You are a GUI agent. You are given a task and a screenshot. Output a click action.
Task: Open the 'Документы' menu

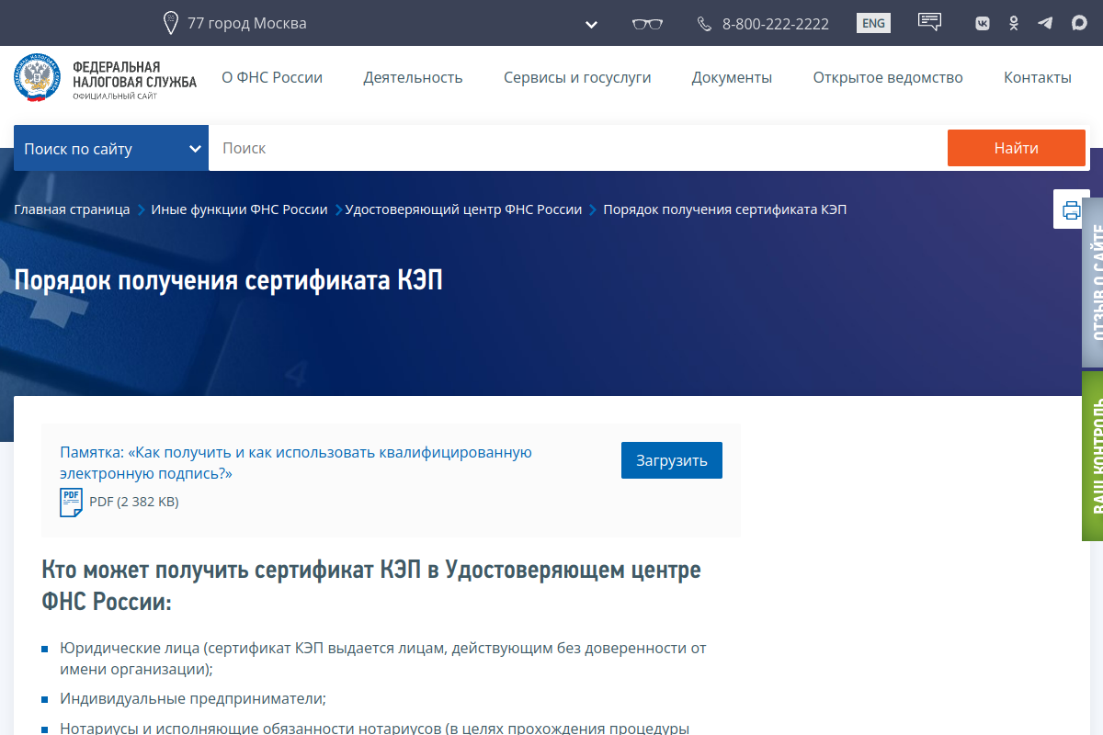[732, 78]
